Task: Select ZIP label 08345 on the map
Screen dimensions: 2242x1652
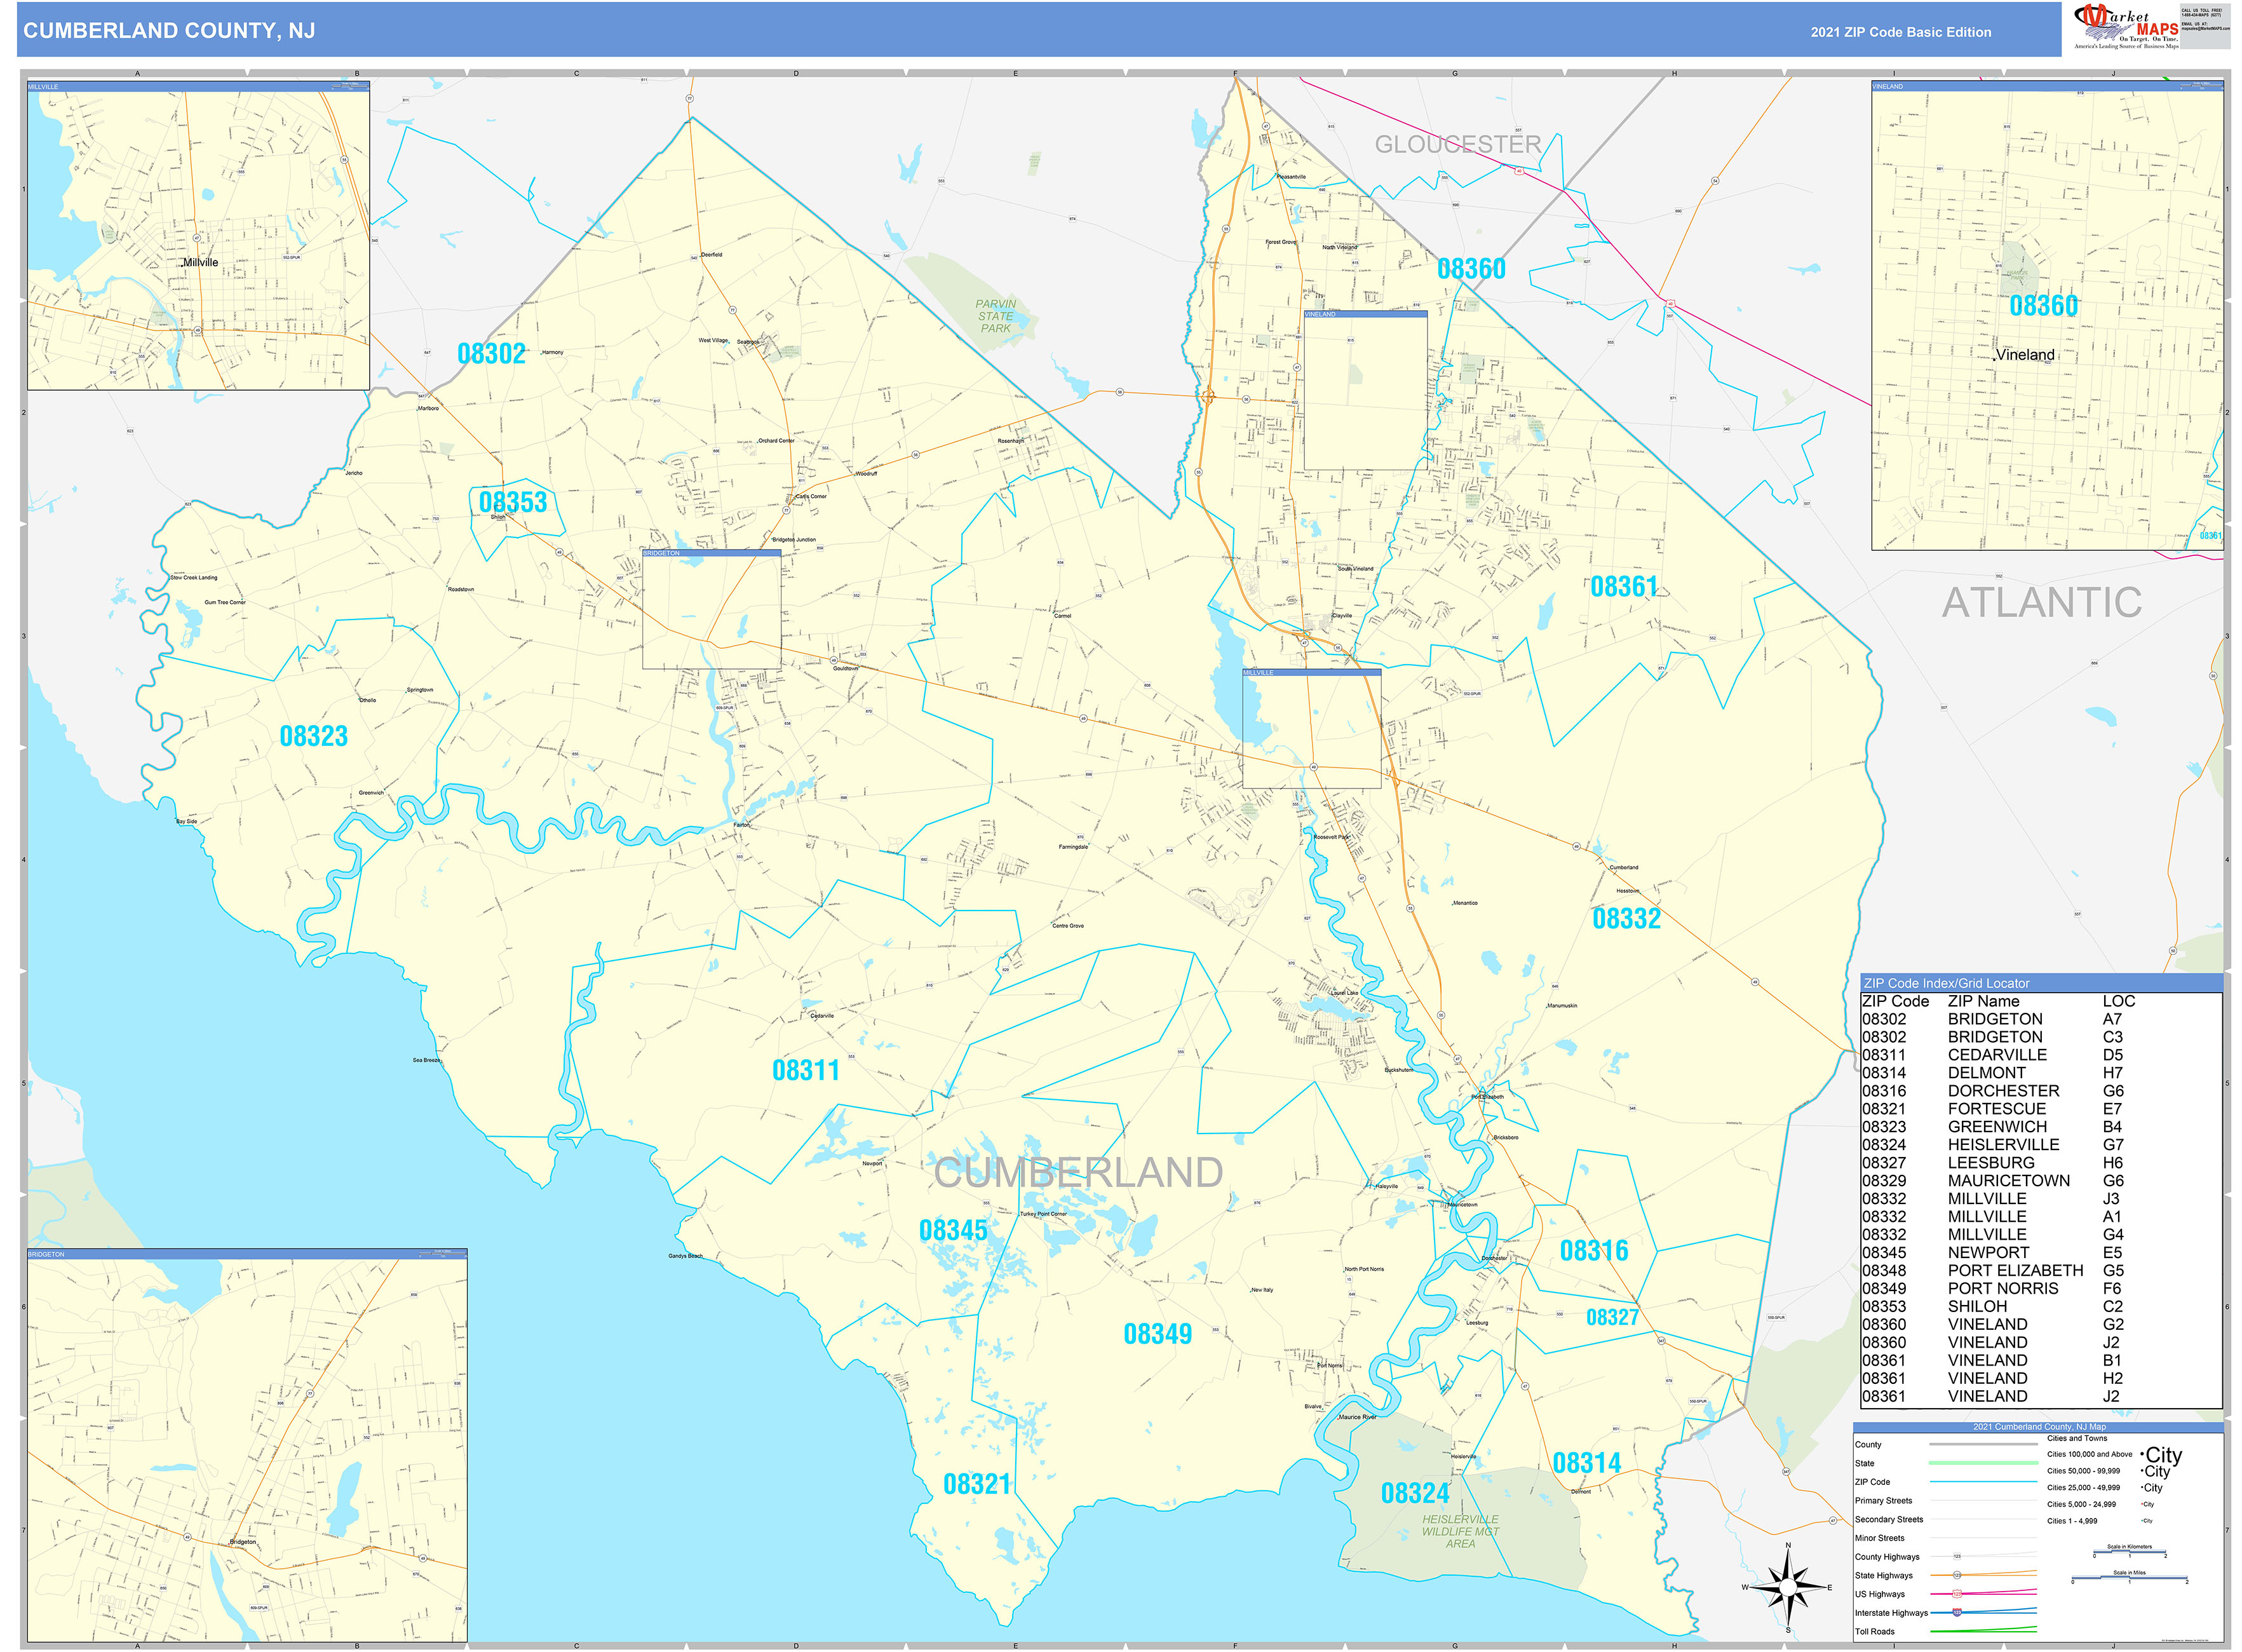Action: 953,1230
